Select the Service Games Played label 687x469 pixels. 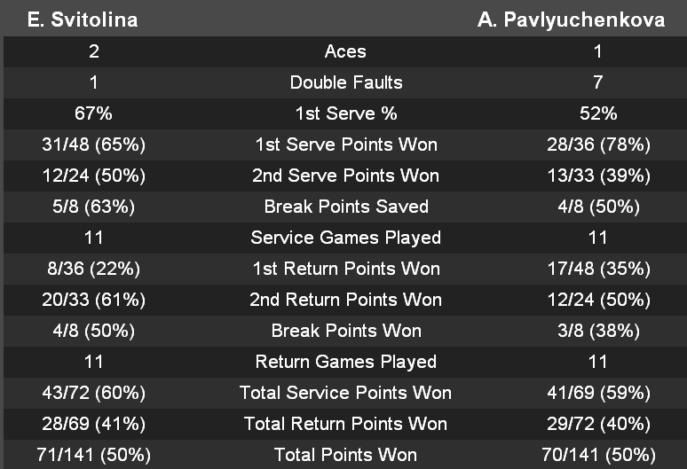pos(345,238)
